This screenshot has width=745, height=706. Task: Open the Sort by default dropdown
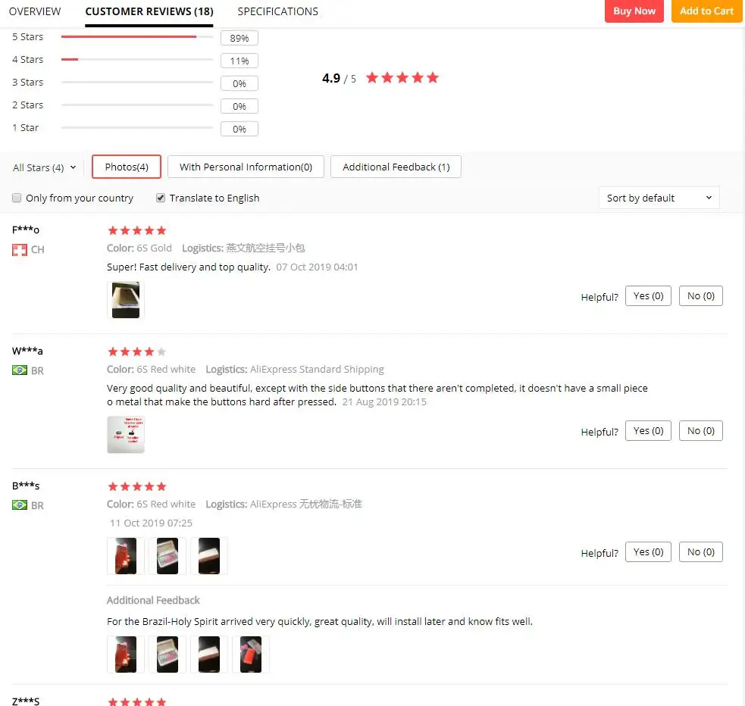(x=659, y=198)
